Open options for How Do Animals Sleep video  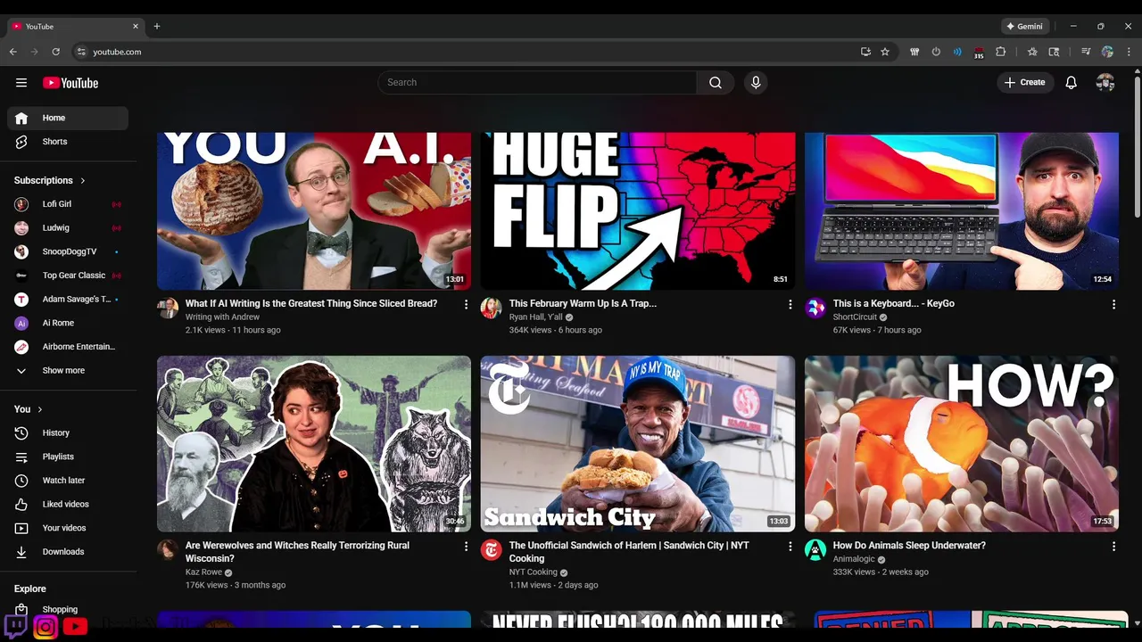[x=1113, y=546]
